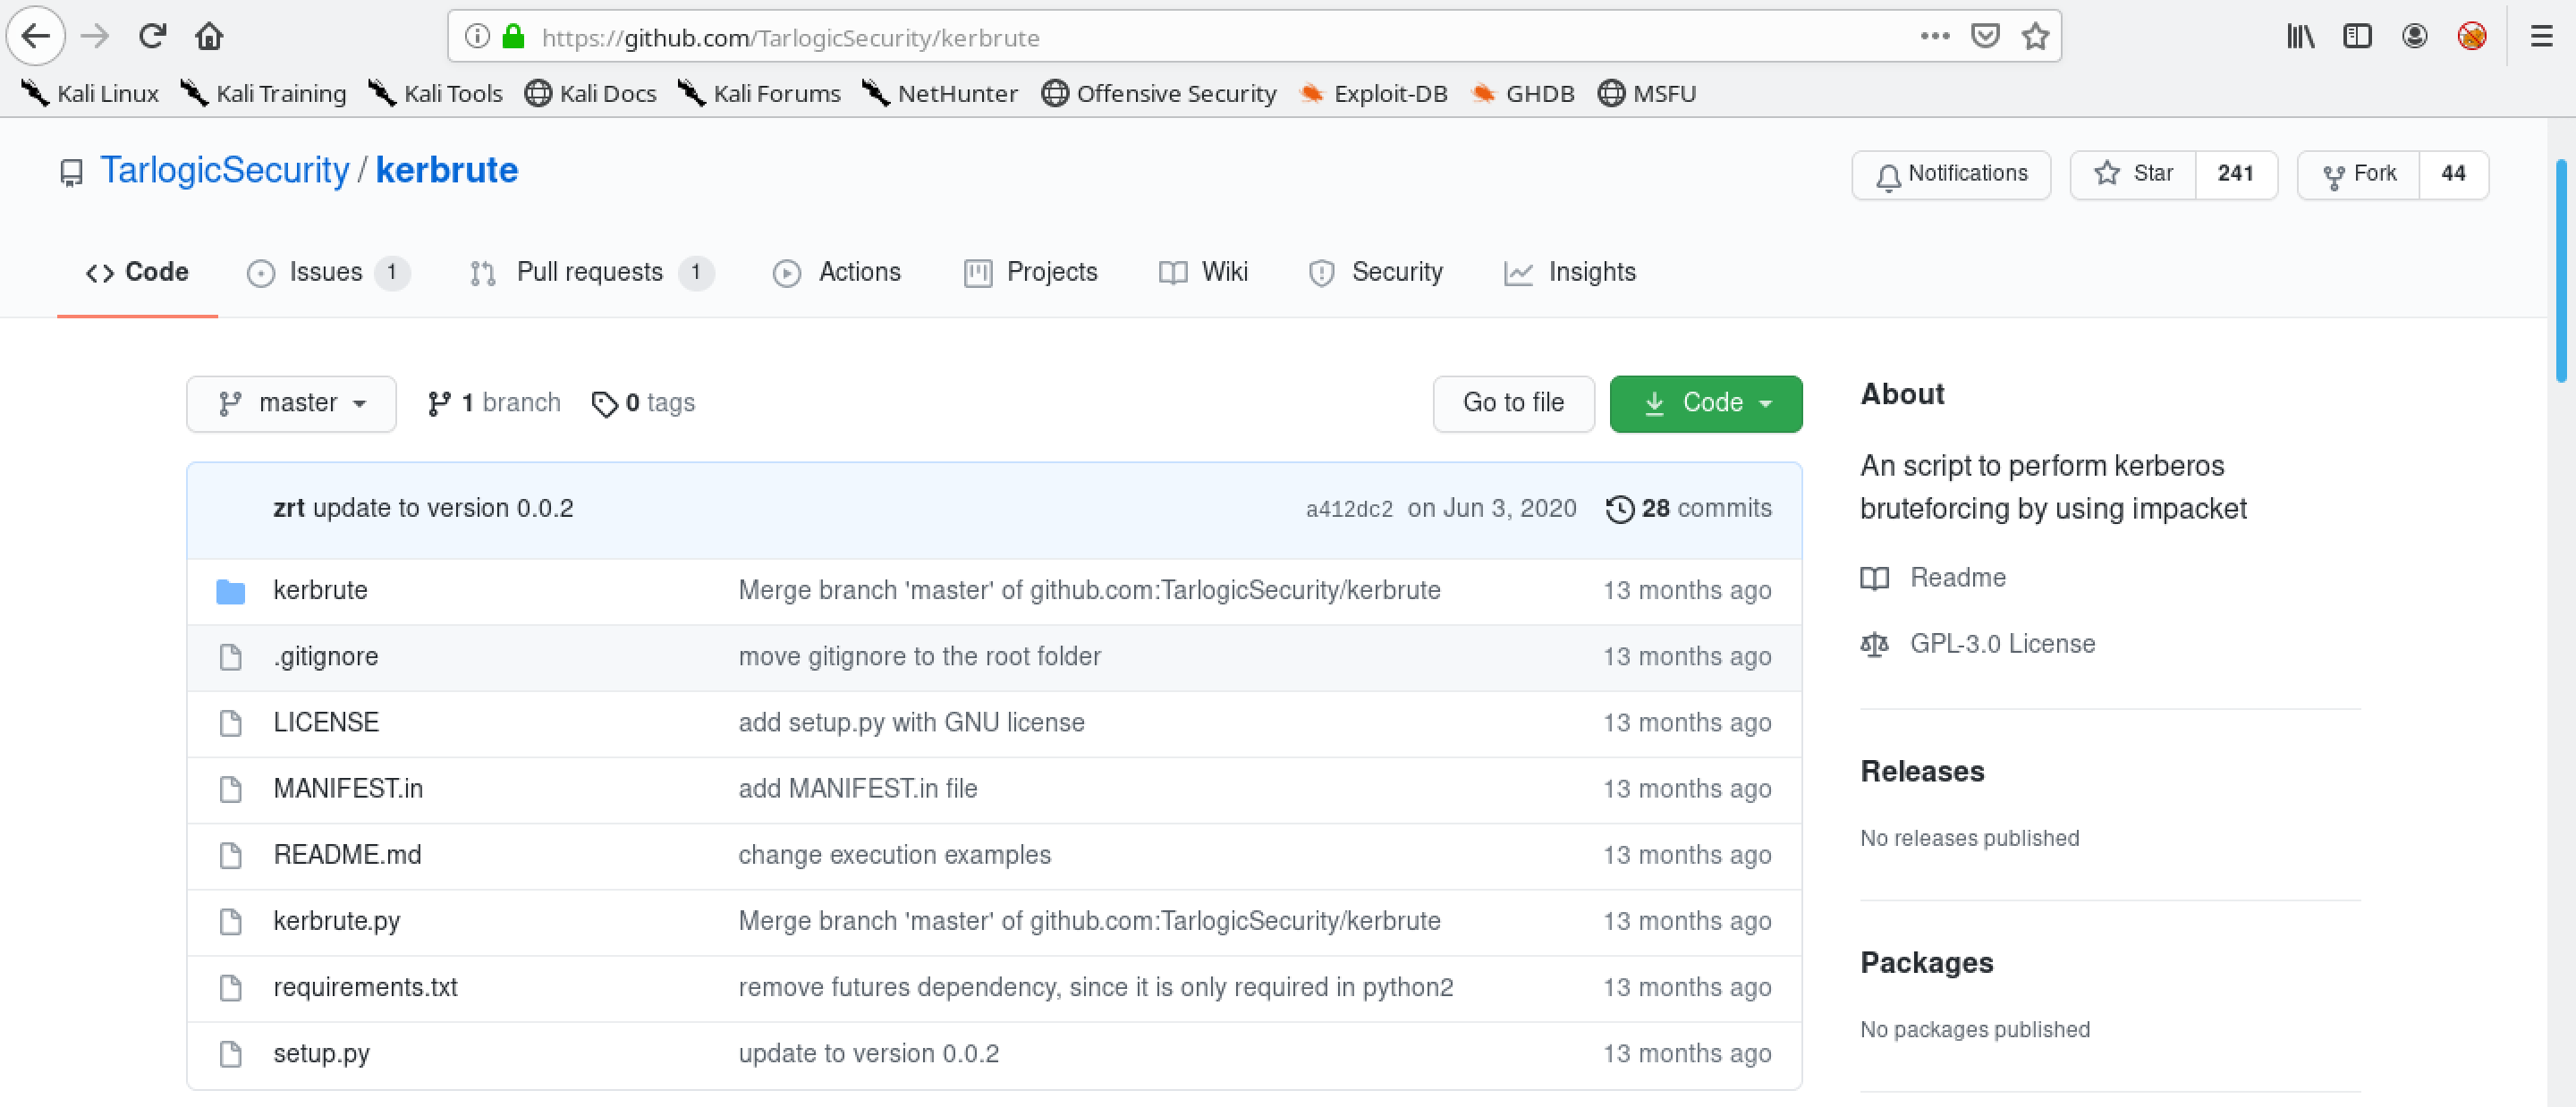
Task: Open Firefox account icon
Action: [x=2414, y=37]
